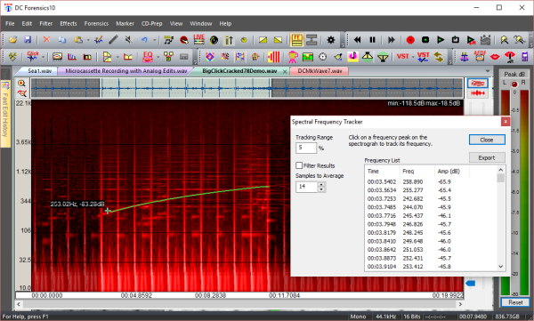
Task: Click the Samples to Average field
Action: coord(307,187)
